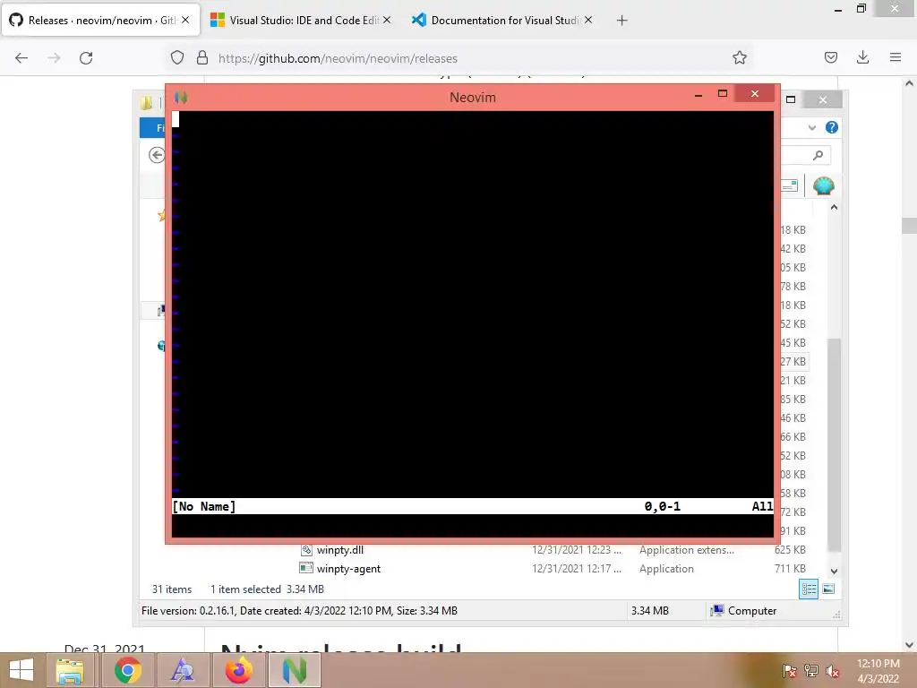Click the 0,0-1 cursor position in Neovim
Screen dimensions: 917x688
pyautogui.click(x=662, y=507)
